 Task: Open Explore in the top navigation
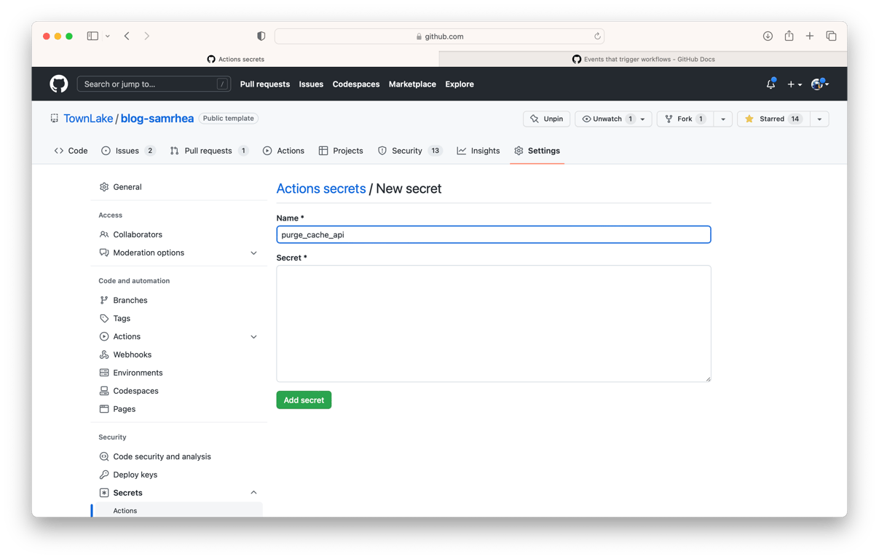460,84
